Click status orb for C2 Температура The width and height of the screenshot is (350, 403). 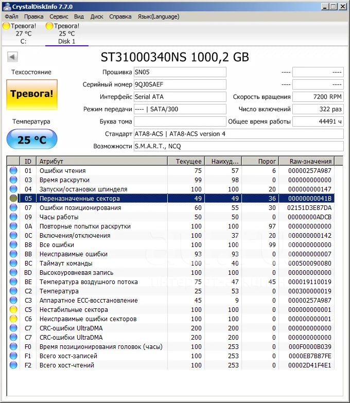point(13,291)
